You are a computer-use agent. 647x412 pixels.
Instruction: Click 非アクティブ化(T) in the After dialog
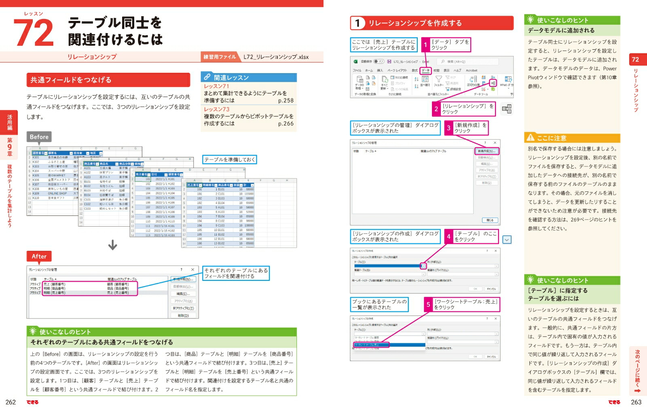click(183, 308)
